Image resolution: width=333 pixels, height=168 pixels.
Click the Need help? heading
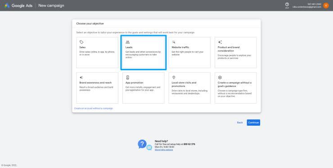click(162, 141)
